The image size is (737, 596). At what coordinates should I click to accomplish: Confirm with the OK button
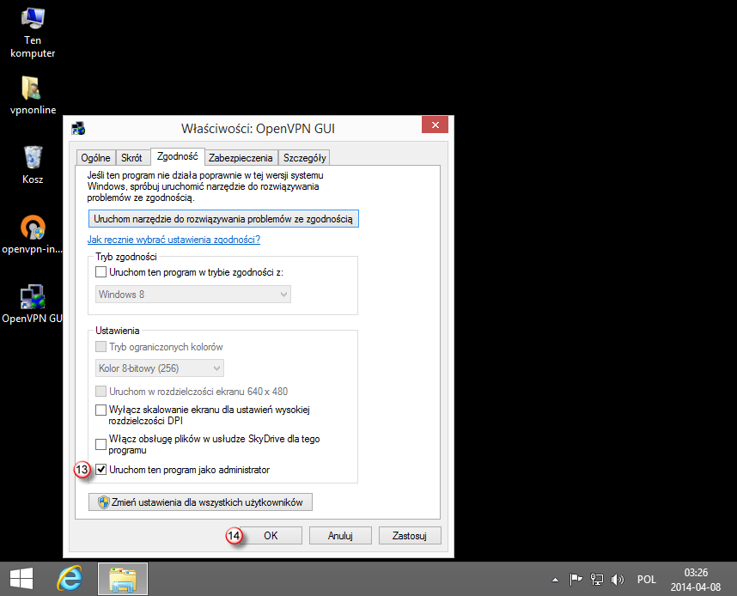point(271,535)
